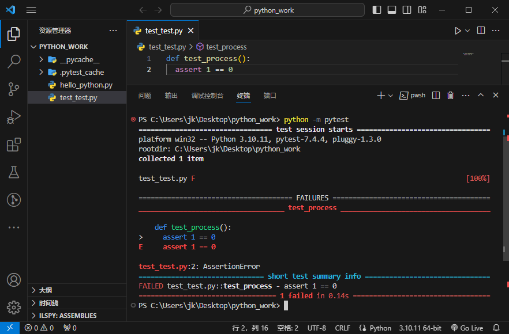Kill the terminal with trash icon
The width and height of the screenshot is (509, 334).
pos(450,95)
